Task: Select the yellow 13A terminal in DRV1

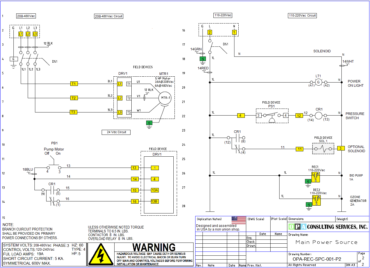Action: (x=155, y=190)
